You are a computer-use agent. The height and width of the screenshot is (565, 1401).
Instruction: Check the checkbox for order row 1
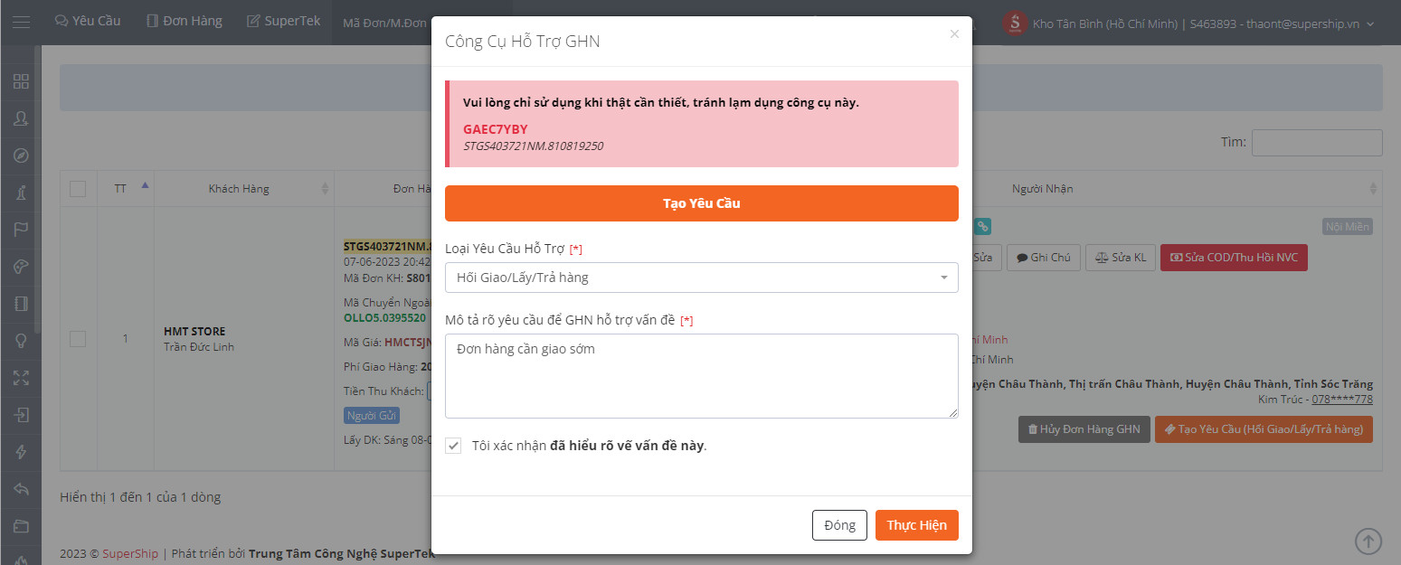click(x=78, y=339)
